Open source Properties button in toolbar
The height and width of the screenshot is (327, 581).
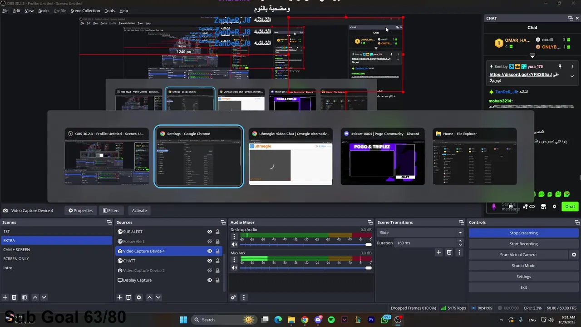(x=80, y=210)
